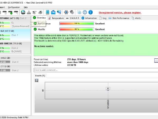Viewport: 158px width, 119px height.
Task: Click the Performance 100 % bar
Action: pyautogui.click(x=77, y=24)
